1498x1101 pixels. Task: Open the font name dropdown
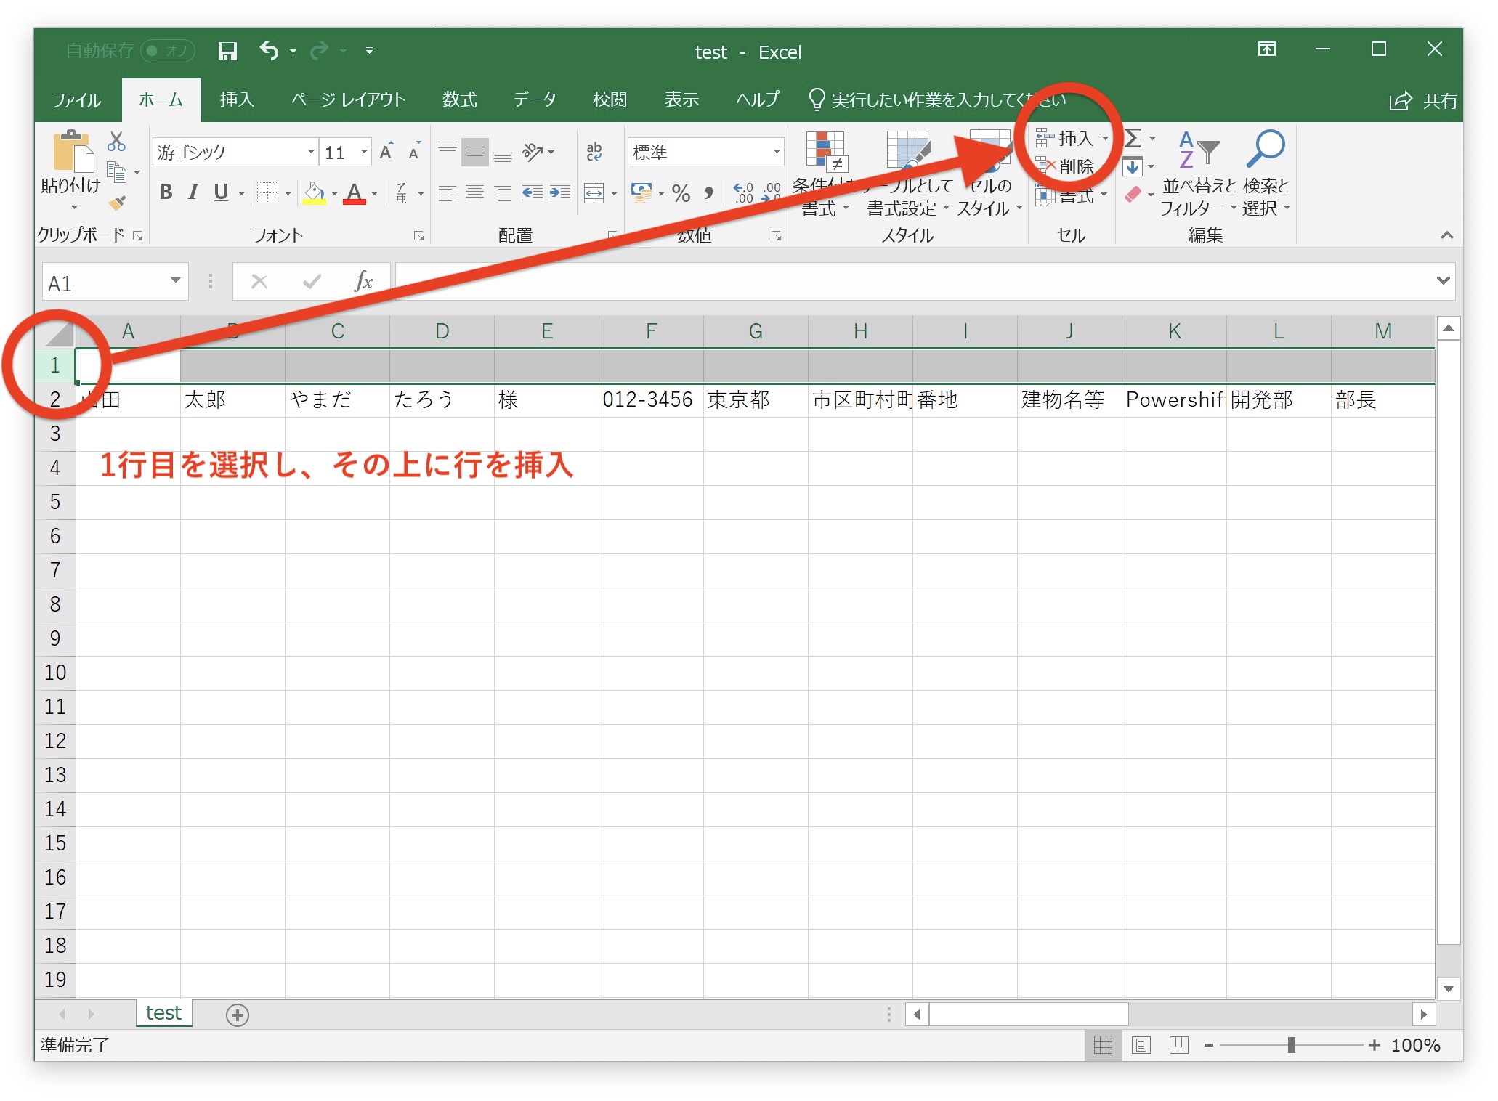pyautogui.click(x=311, y=152)
